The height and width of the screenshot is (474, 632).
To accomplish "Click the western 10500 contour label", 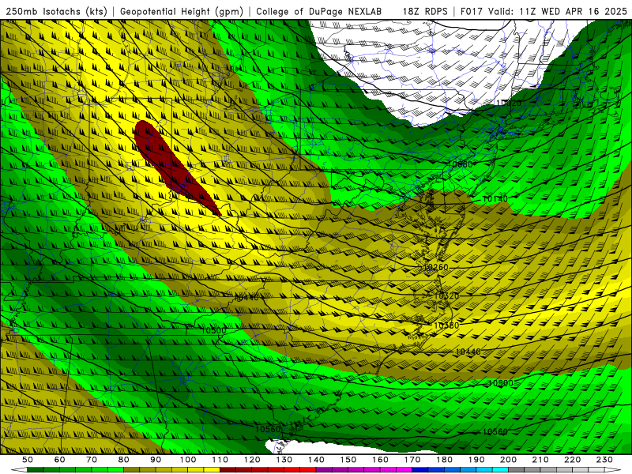I will pos(213,330).
